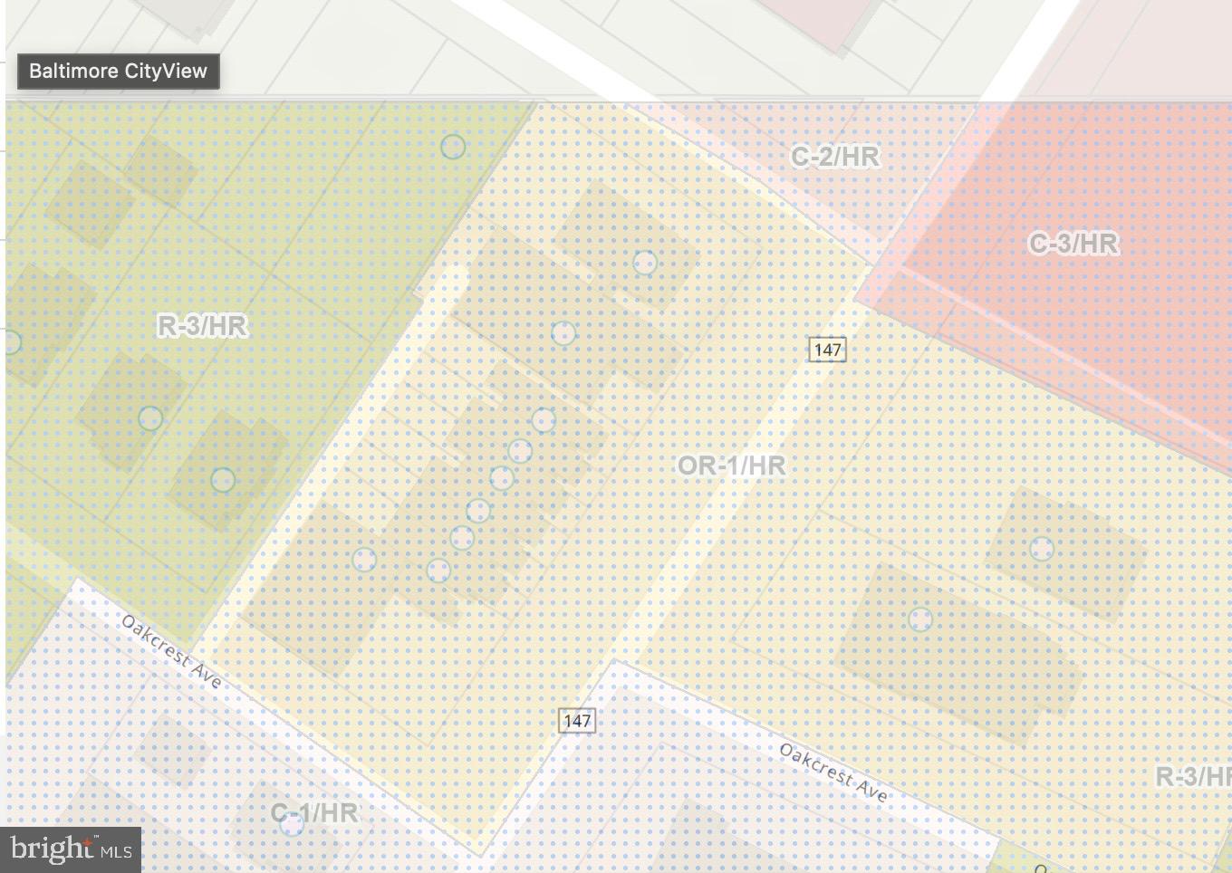Click the partially visible R-3/HR label at the right edge
Screen dimensions: 1232x873
point(1193,776)
